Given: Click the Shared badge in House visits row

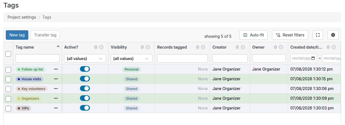Looking at the screenshot, I should click(132, 79).
